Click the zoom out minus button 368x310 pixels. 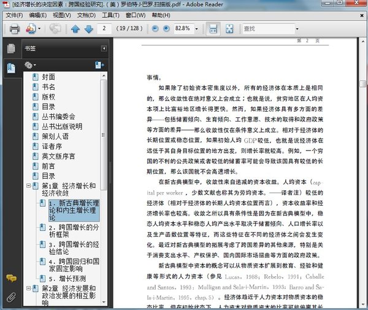tap(153, 29)
